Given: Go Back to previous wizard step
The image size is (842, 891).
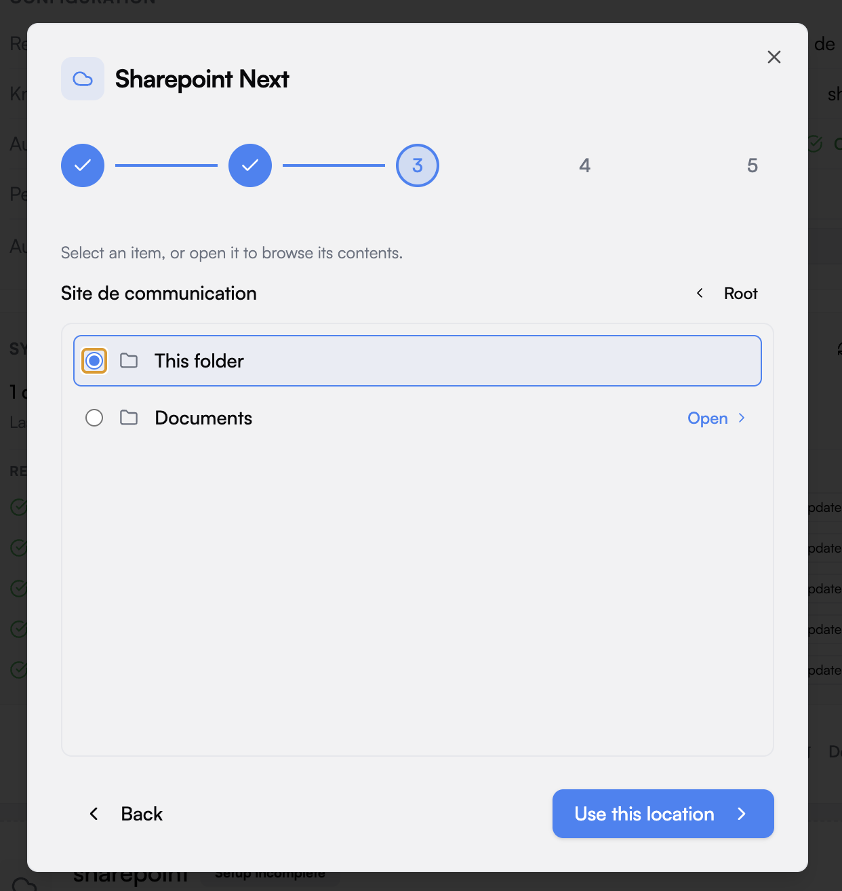Looking at the screenshot, I should pyautogui.click(x=126, y=814).
